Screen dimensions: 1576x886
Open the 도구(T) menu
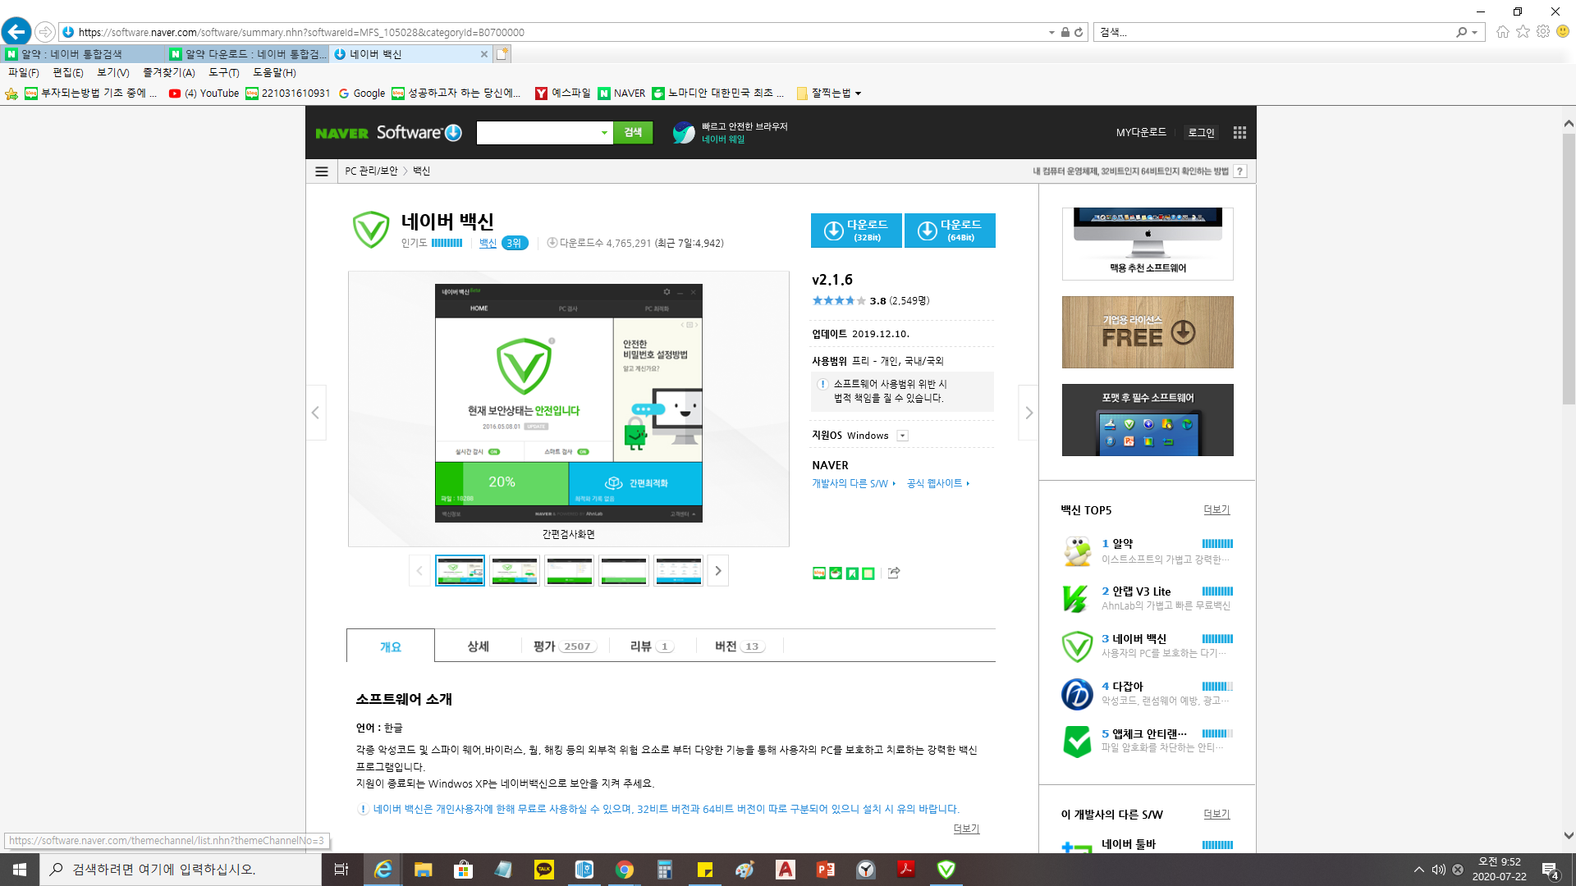(223, 73)
